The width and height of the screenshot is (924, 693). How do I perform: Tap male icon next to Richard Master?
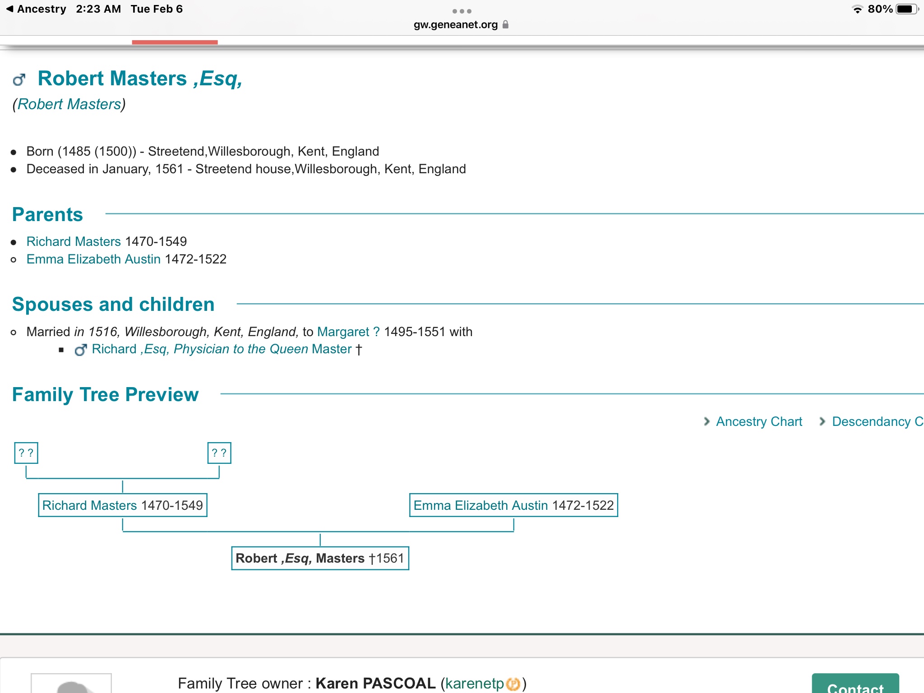tap(81, 350)
